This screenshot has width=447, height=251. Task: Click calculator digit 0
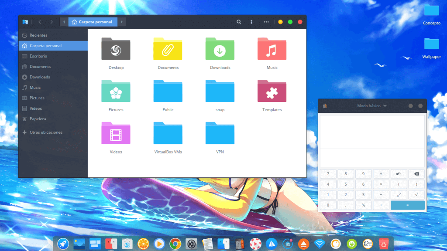(x=328, y=205)
